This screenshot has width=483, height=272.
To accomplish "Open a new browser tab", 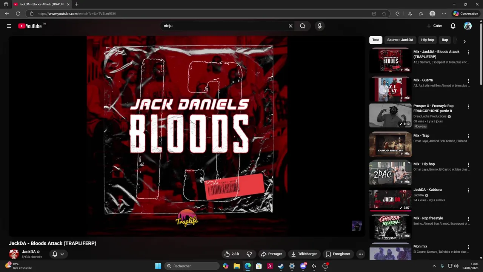I will [77, 4].
